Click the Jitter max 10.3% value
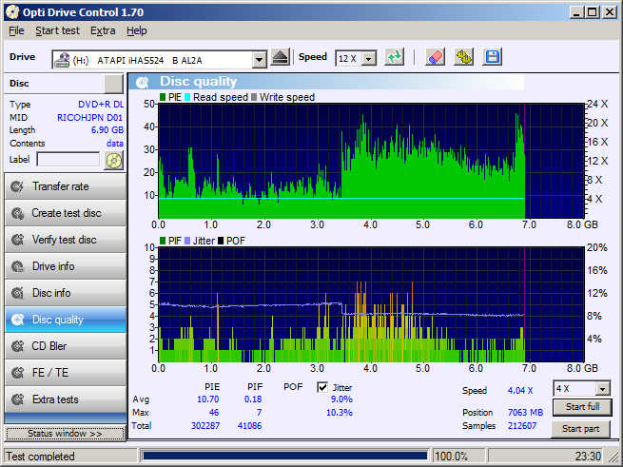The image size is (623, 467). [340, 413]
